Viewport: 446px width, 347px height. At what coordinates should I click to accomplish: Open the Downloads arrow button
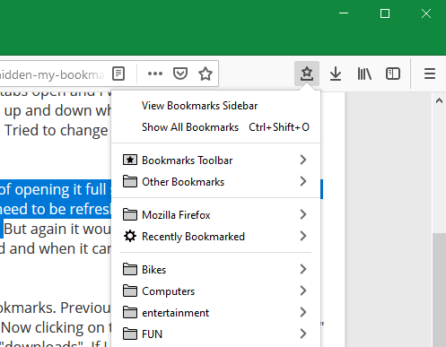point(336,74)
